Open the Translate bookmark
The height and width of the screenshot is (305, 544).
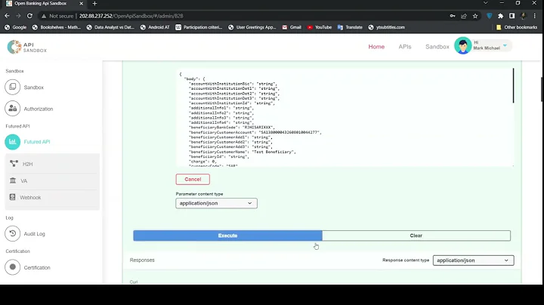350,27
